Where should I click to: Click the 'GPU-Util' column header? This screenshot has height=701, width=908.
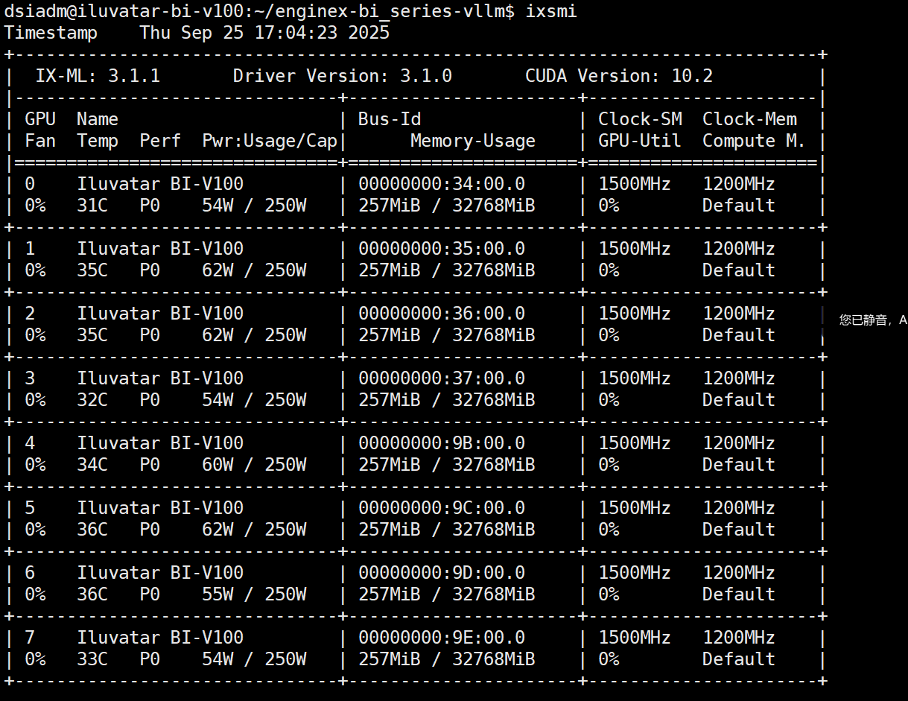640,141
